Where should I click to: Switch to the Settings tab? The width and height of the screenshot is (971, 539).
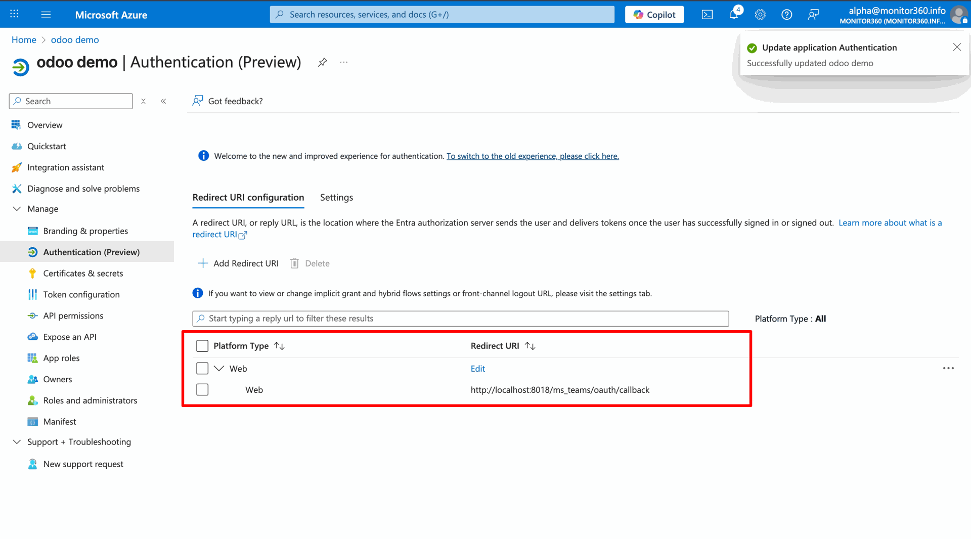click(x=336, y=198)
